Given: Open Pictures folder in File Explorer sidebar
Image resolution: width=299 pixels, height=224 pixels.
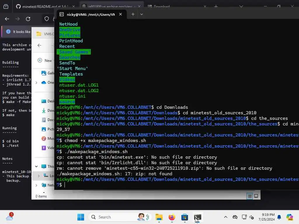Looking at the screenshot, I should coord(48,129).
